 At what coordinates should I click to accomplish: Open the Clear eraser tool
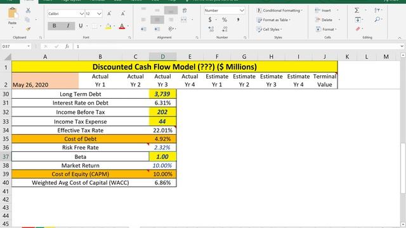(x=358, y=28)
